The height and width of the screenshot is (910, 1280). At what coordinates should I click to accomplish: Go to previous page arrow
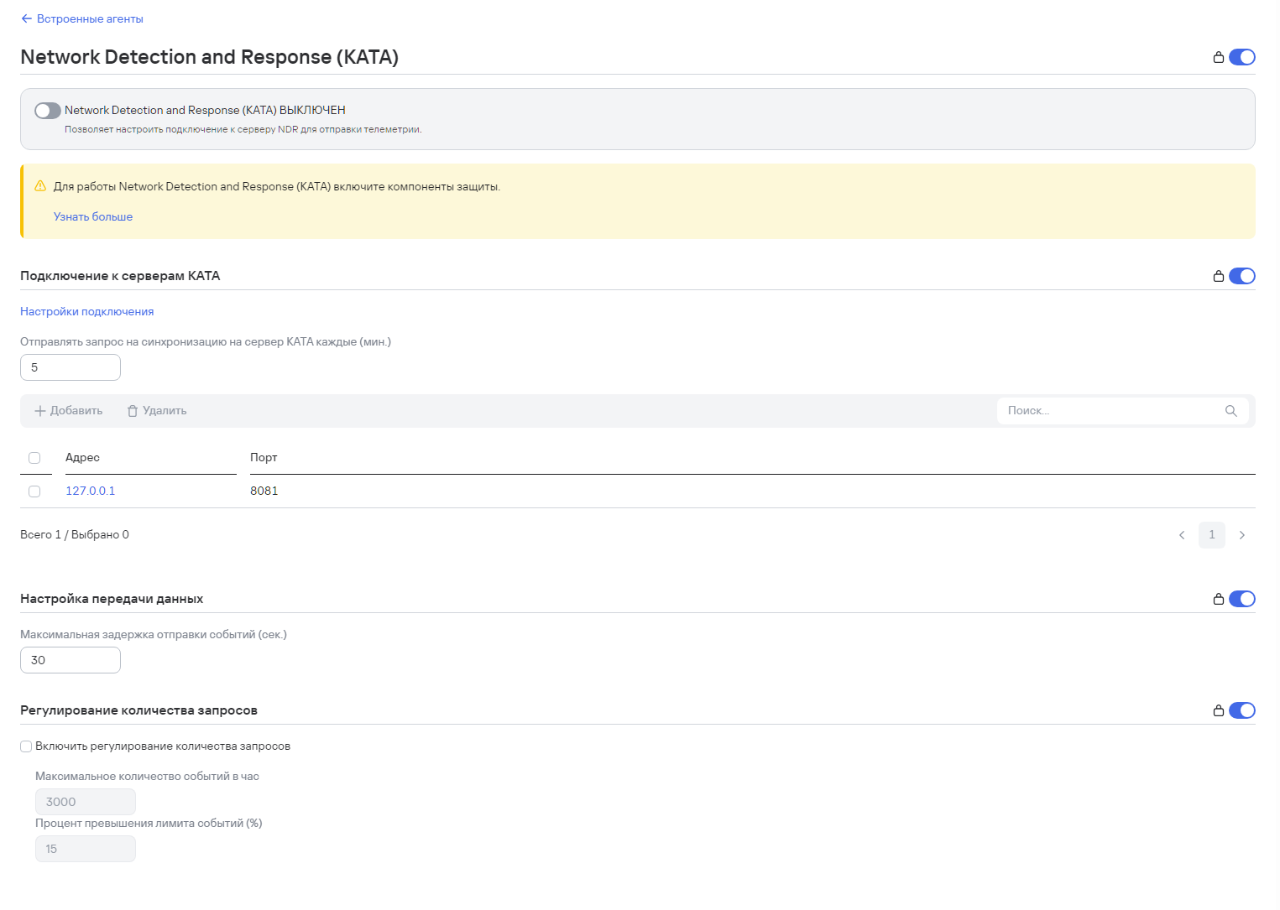[x=1182, y=535]
